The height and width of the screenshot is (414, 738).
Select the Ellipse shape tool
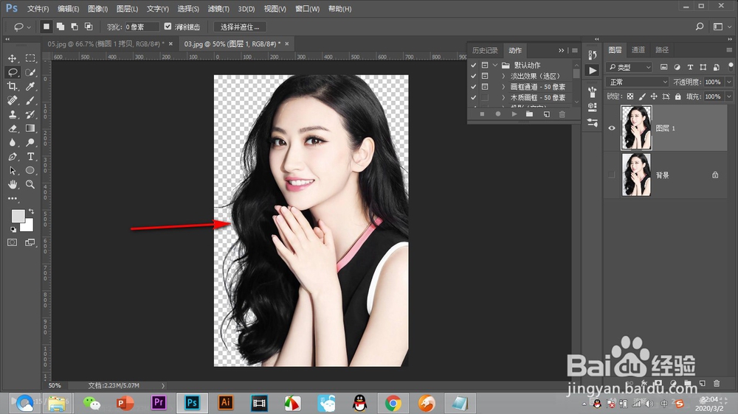(x=30, y=171)
